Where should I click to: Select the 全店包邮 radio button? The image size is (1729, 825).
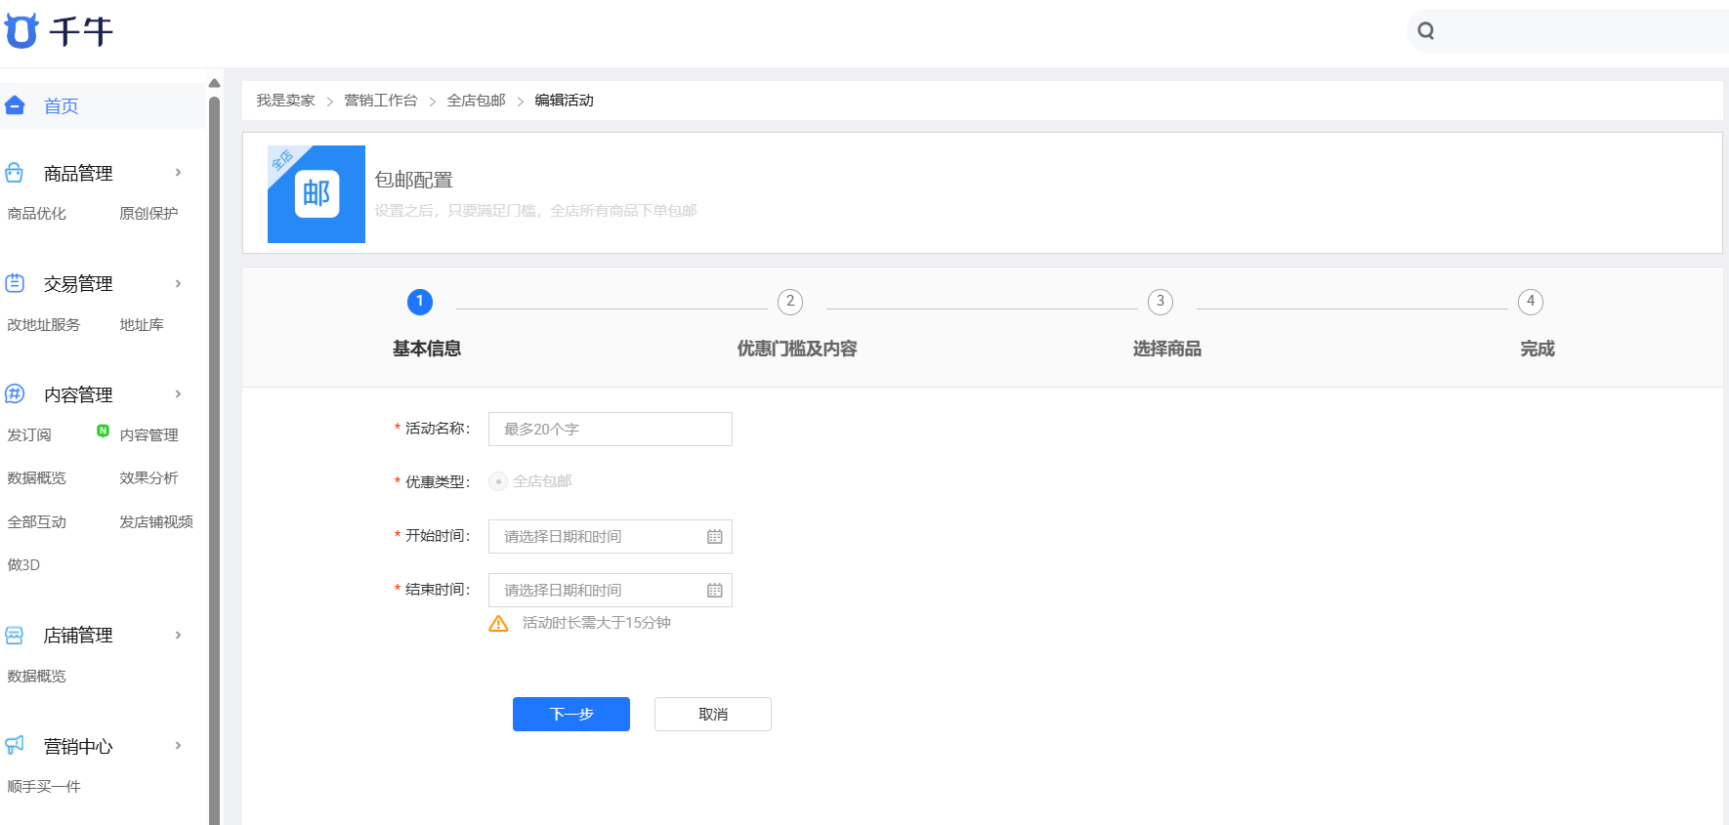(x=498, y=481)
